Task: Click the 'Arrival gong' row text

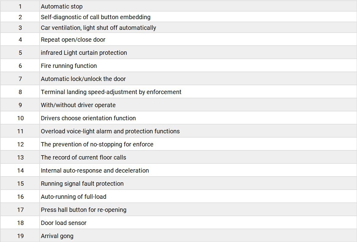Action: click(57, 236)
